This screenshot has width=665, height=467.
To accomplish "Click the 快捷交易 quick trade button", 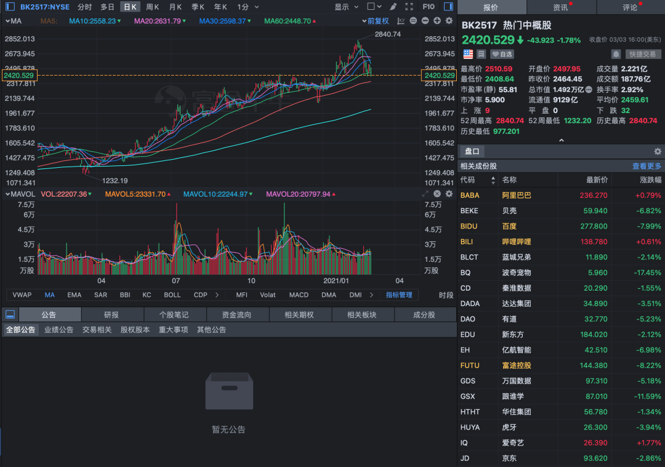I will pyautogui.click(x=642, y=54).
